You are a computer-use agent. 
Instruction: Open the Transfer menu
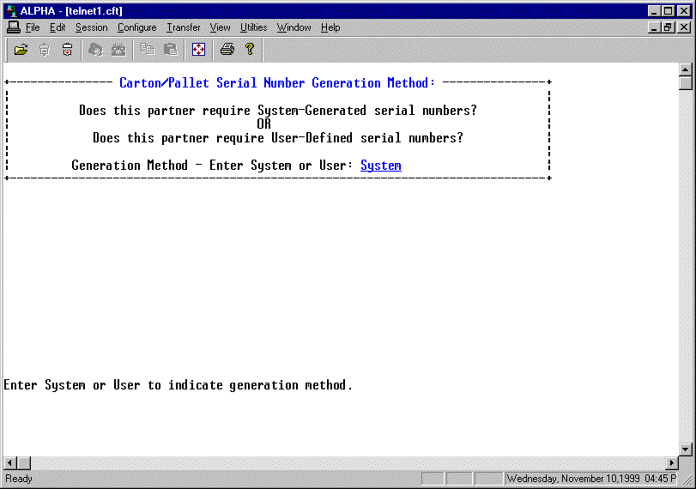(x=183, y=27)
